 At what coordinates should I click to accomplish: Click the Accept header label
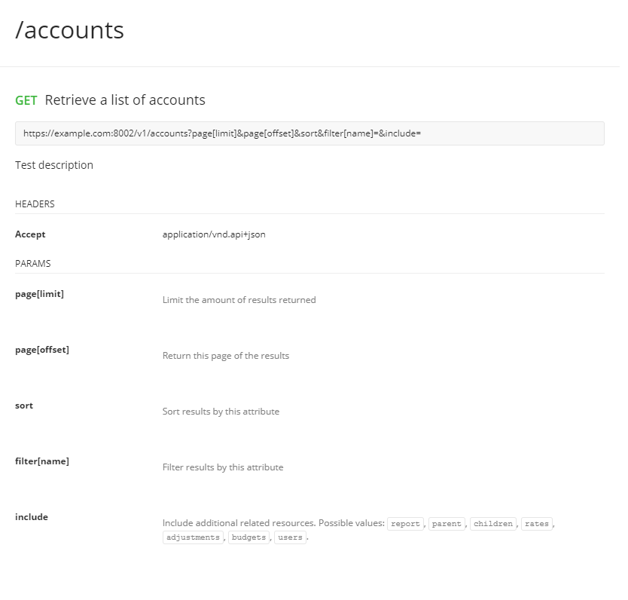(30, 234)
